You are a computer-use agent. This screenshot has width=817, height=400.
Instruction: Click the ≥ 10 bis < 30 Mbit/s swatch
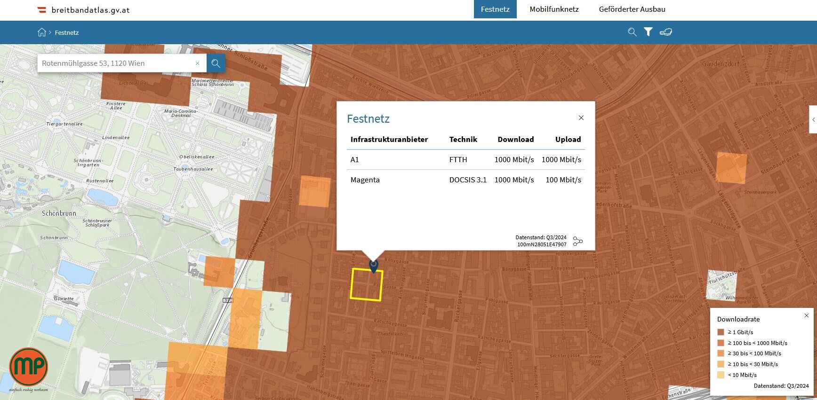click(x=721, y=364)
